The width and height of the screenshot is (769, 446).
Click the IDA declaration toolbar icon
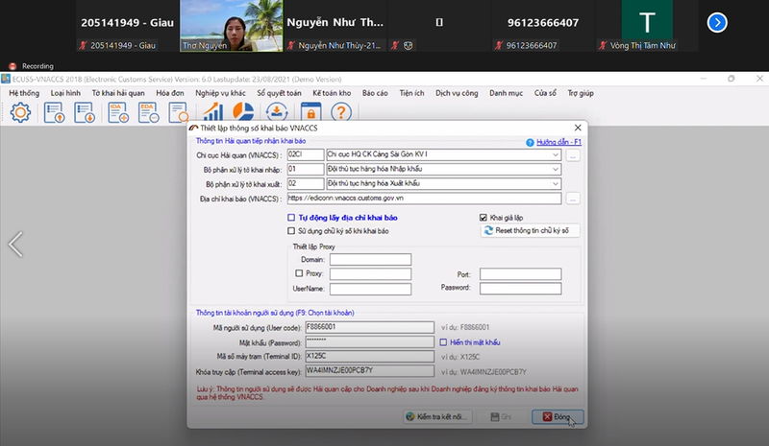pyautogui.click(x=119, y=112)
